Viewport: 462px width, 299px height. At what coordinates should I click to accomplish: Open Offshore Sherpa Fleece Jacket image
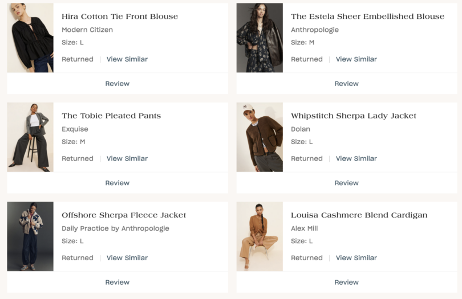pos(30,236)
